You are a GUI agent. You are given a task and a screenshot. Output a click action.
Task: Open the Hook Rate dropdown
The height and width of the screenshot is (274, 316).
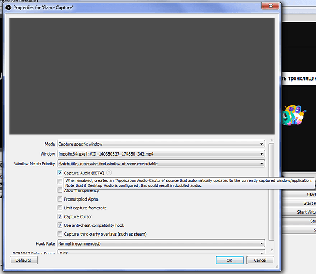pos(161,243)
